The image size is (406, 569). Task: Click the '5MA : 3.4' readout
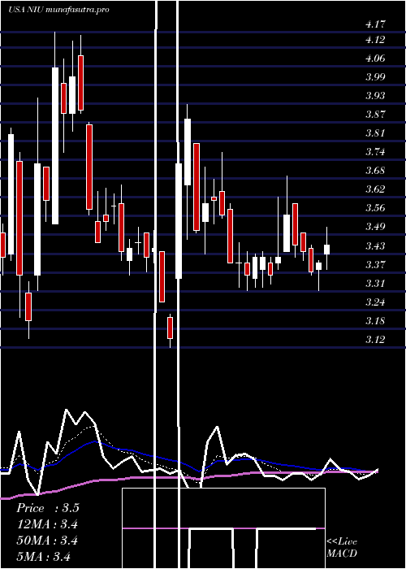[43, 557]
